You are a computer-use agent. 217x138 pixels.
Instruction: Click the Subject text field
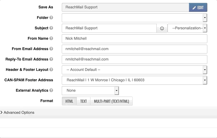click(x=109, y=28)
